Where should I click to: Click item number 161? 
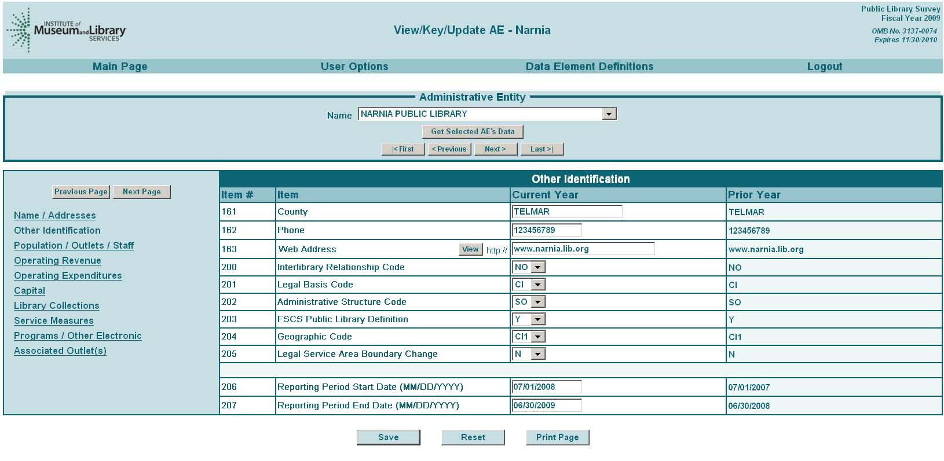(229, 212)
